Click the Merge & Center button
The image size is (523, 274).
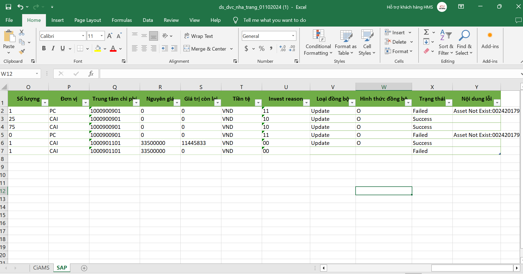click(x=205, y=49)
